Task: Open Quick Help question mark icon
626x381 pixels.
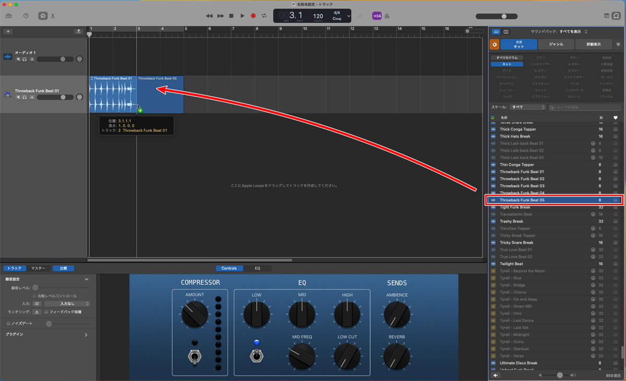Action: coord(26,16)
